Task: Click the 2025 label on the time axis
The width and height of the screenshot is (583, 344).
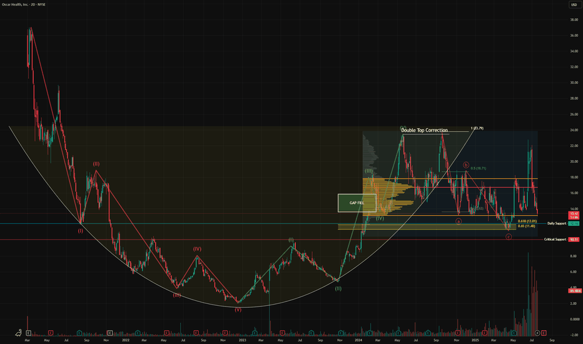Action: [475, 340]
